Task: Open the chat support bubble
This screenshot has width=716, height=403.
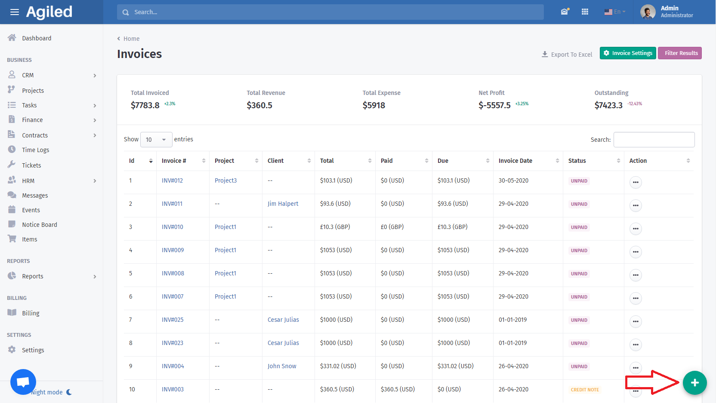Action: [23, 382]
